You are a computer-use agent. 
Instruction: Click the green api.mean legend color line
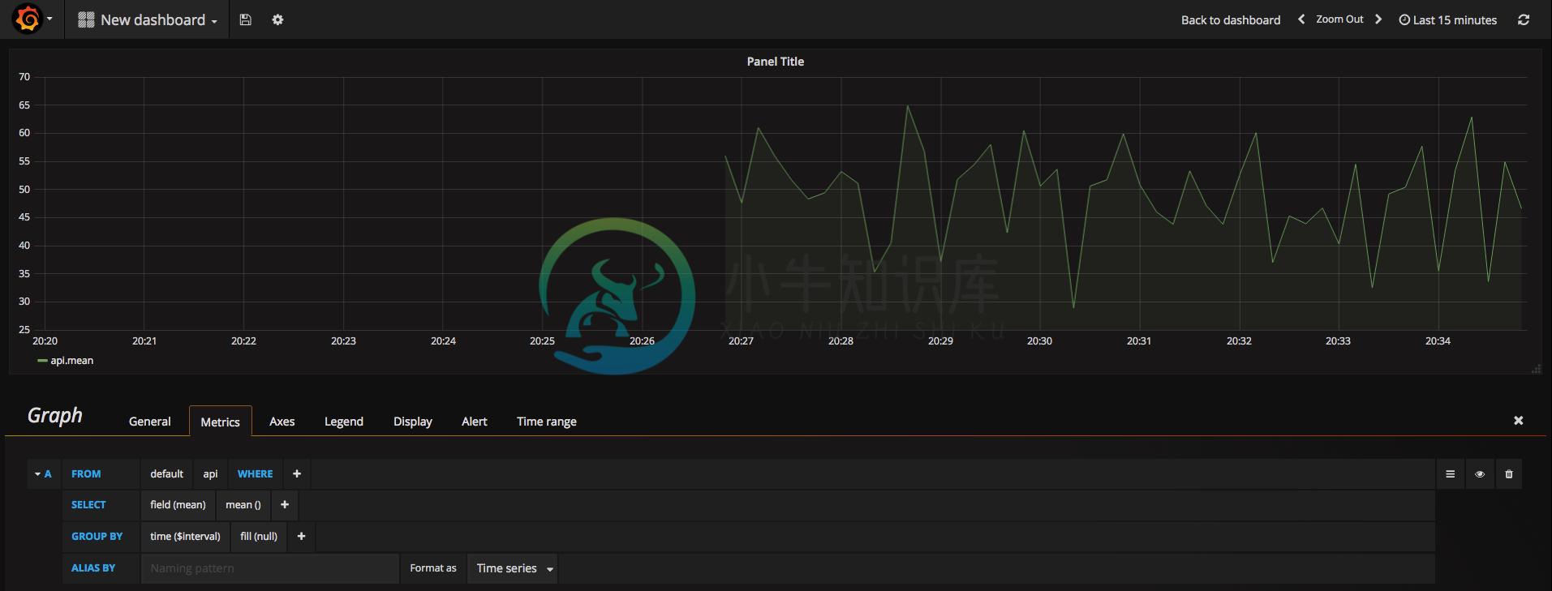click(42, 361)
